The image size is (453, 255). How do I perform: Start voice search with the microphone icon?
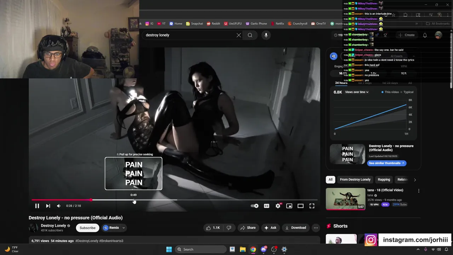266,35
